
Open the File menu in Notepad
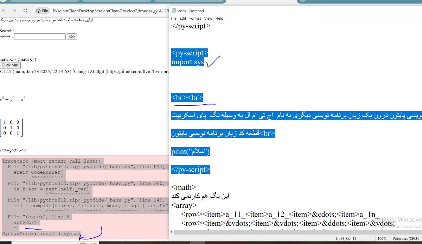click(x=173, y=18)
